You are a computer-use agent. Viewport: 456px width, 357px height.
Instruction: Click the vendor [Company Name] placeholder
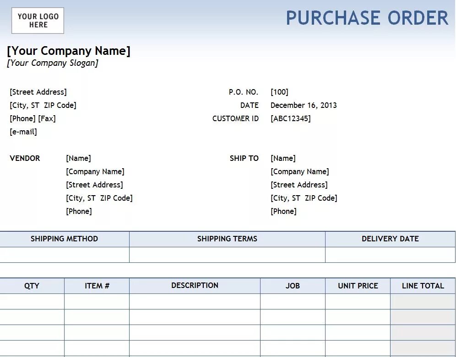(95, 171)
